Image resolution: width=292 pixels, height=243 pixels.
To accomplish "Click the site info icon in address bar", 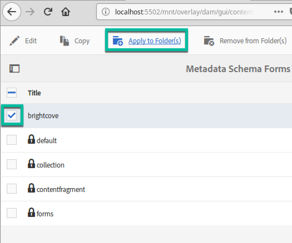I will pos(105,12).
